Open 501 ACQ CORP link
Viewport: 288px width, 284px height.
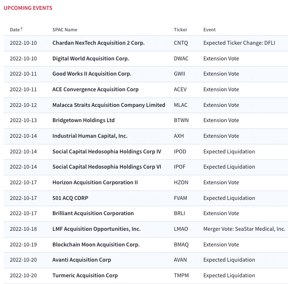click(x=70, y=198)
